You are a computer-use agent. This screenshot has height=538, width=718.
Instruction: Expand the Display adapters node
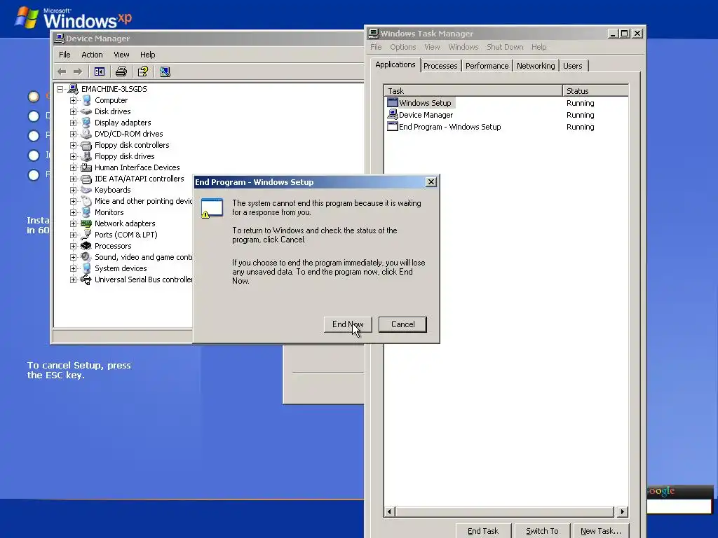click(73, 123)
